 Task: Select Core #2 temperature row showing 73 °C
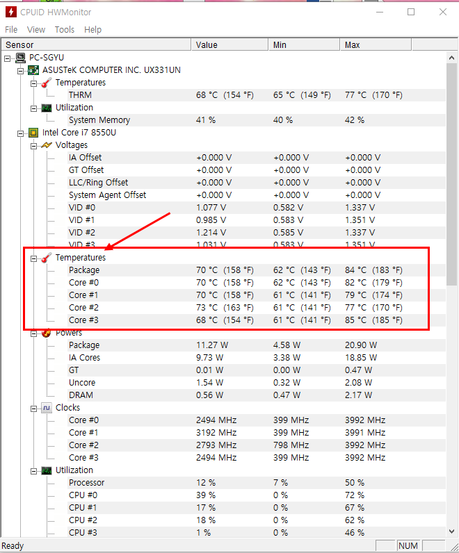(257, 308)
